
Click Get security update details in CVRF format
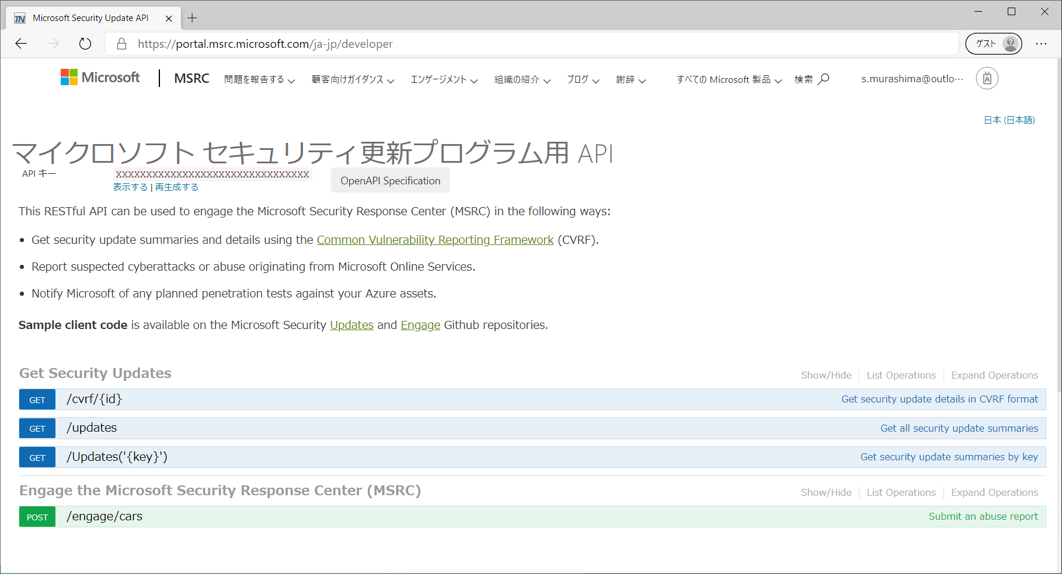pyautogui.click(x=939, y=399)
